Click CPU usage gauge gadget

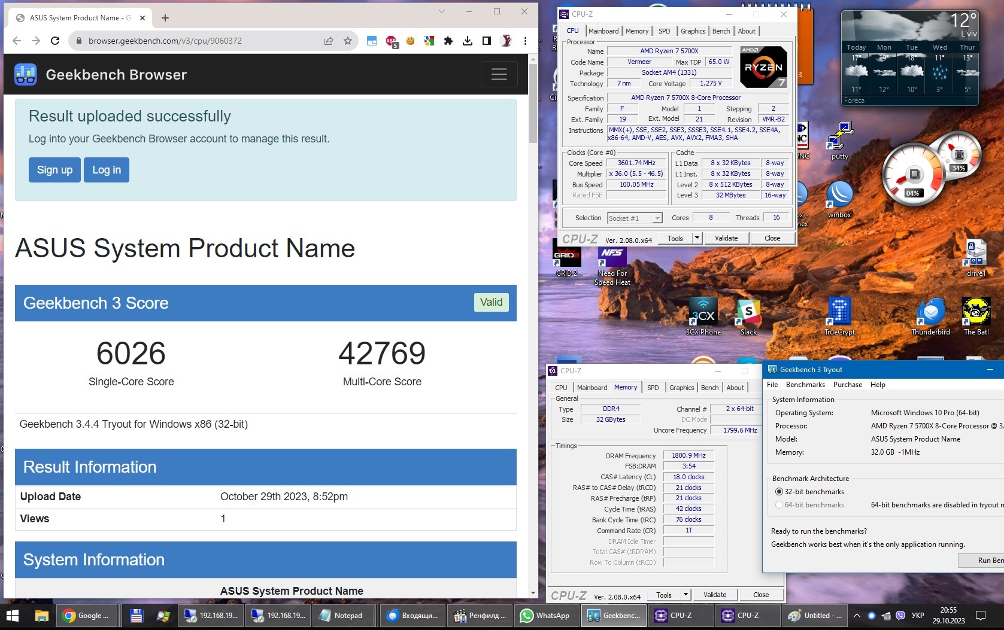click(913, 175)
